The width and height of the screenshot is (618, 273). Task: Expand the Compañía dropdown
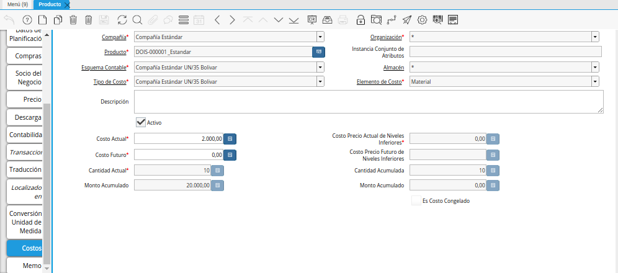[320, 37]
